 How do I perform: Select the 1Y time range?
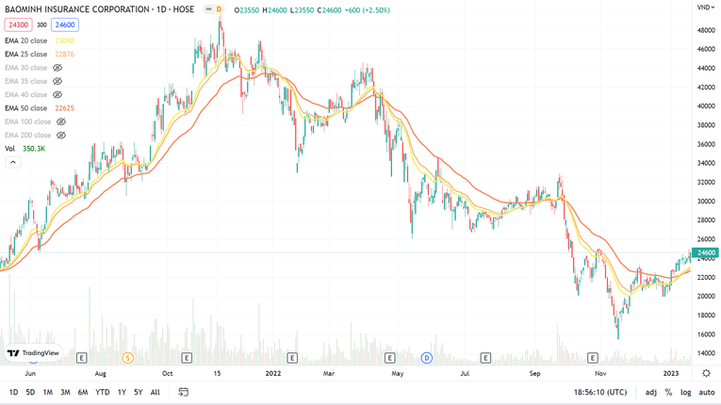pyautogui.click(x=122, y=392)
